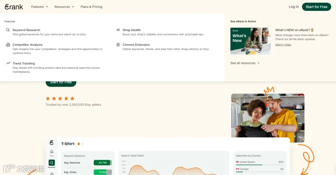The width and height of the screenshot is (336, 175).
Task: Click the header Start for Free button
Action: (316, 7)
